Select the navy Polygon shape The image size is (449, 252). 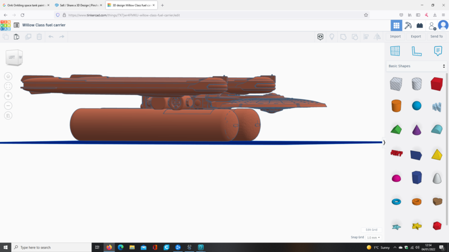(416, 178)
